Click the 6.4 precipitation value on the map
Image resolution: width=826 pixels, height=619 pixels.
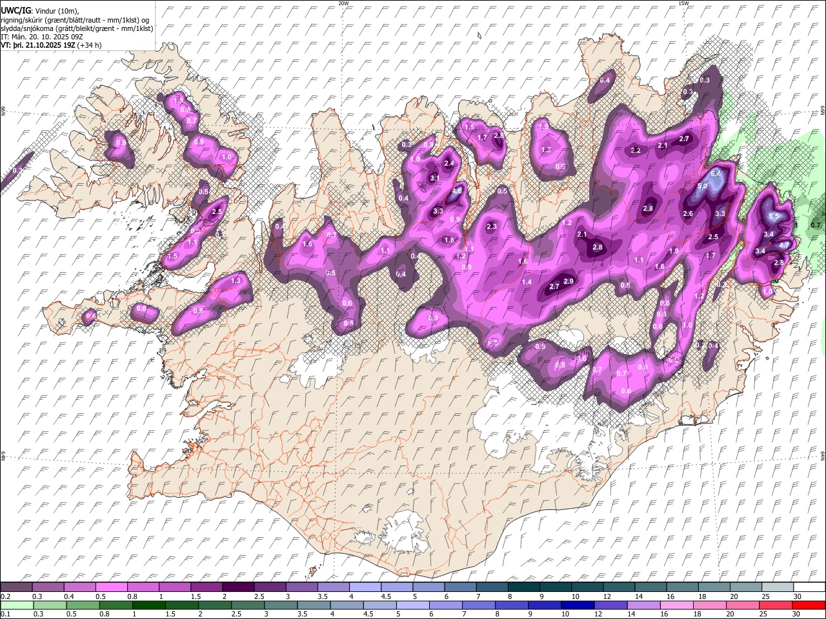[715, 173]
